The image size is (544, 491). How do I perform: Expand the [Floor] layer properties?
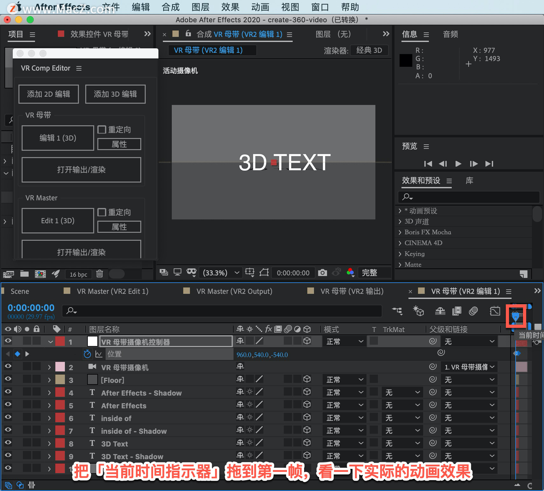pos(49,380)
